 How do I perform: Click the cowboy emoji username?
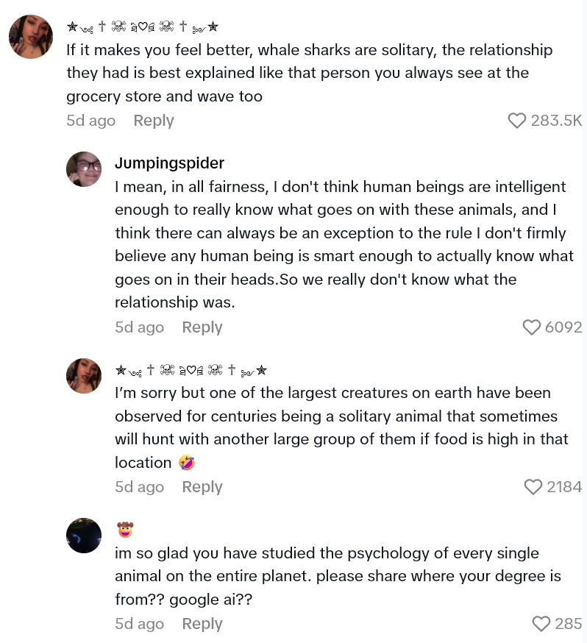[125, 529]
